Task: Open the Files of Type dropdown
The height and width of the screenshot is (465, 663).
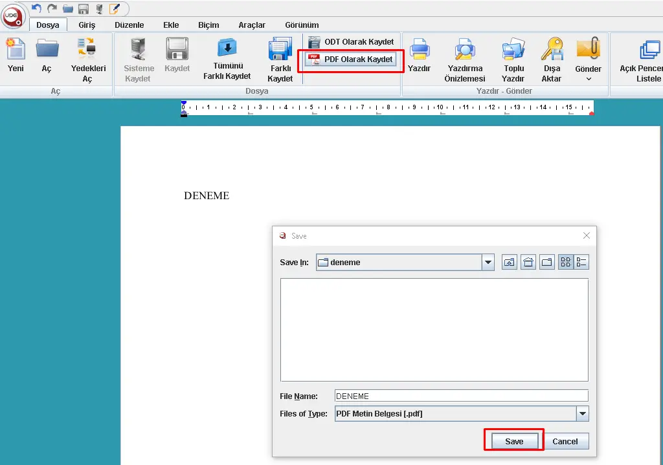Action: 583,414
